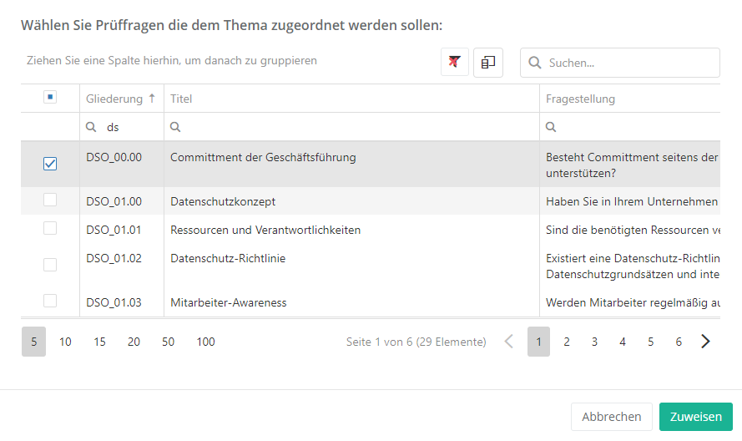Open the column chooser icon

488,62
